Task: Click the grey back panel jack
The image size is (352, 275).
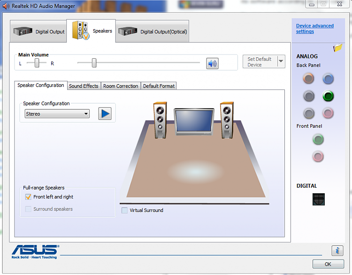Action: tap(309, 113)
